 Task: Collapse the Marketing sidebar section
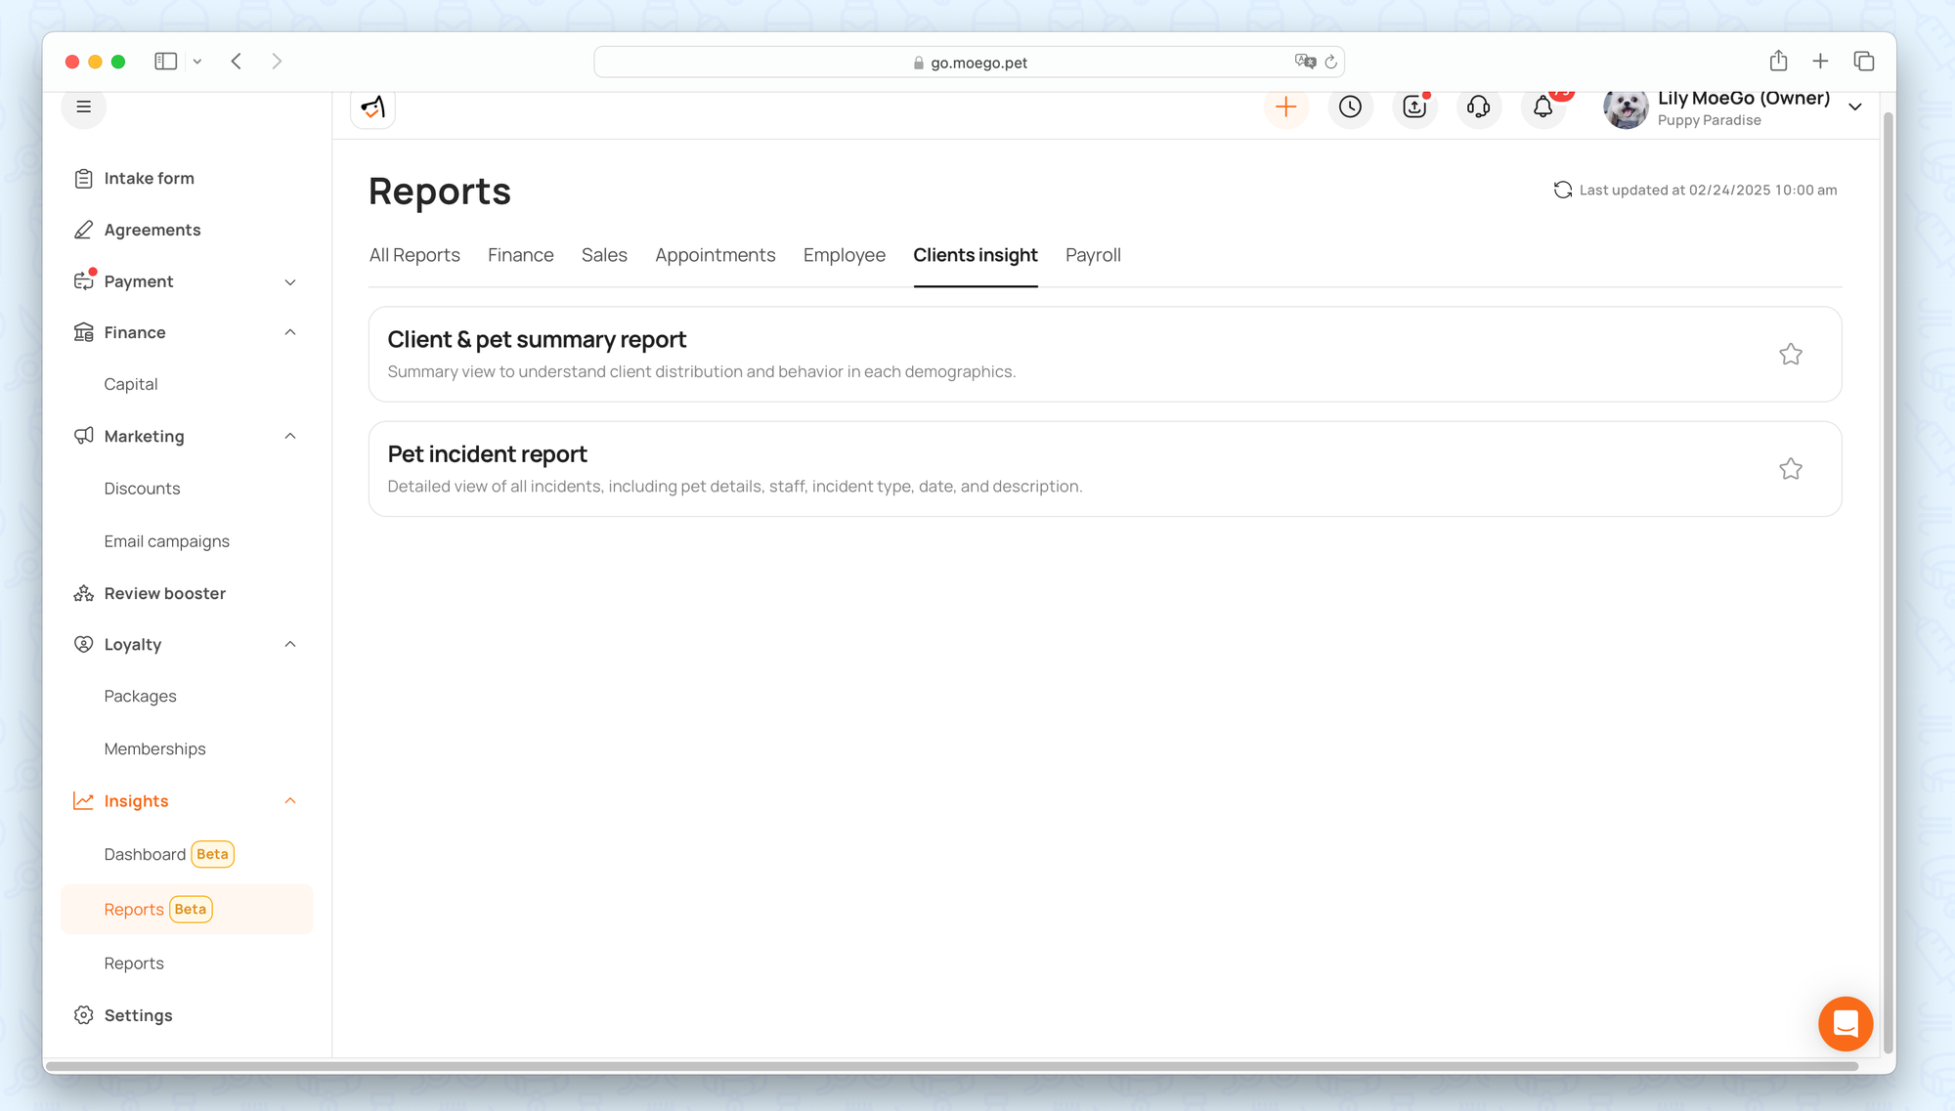[290, 436]
